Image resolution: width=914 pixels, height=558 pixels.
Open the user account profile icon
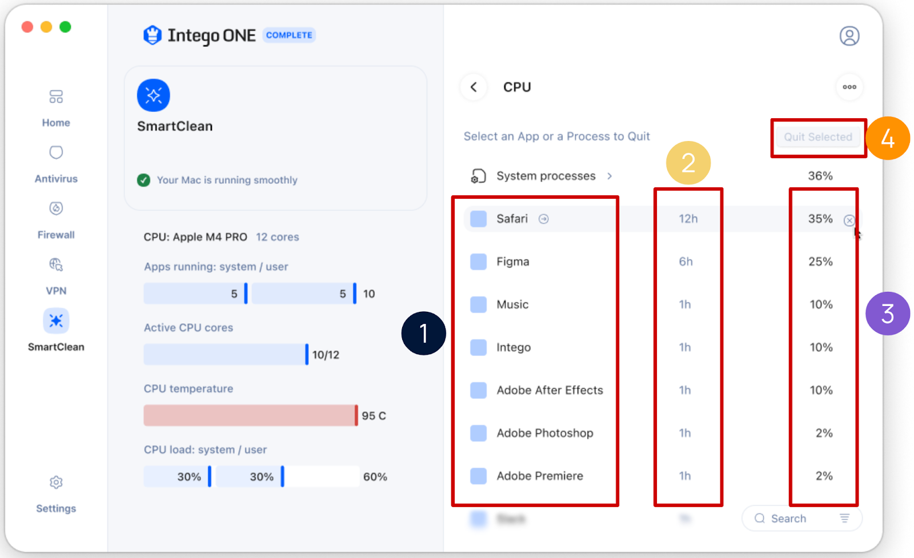[849, 36]
